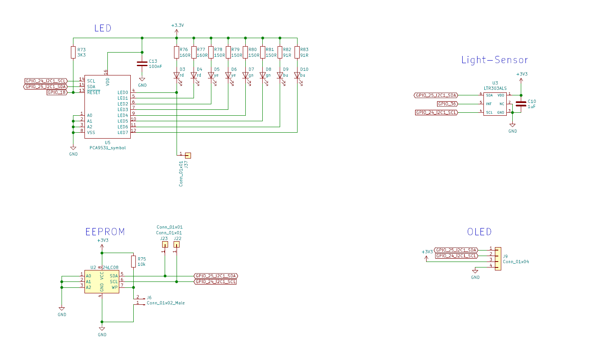Select the C10 1uF capacitor symbol
This screenshot has height=337, width=601.
pos(520,104)
